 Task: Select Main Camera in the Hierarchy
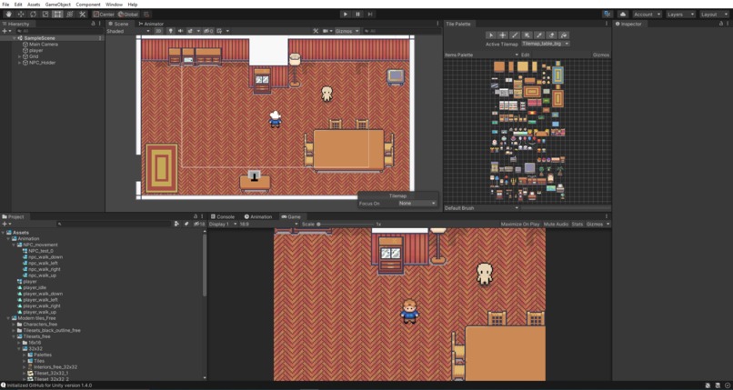(x=44, y=45)
